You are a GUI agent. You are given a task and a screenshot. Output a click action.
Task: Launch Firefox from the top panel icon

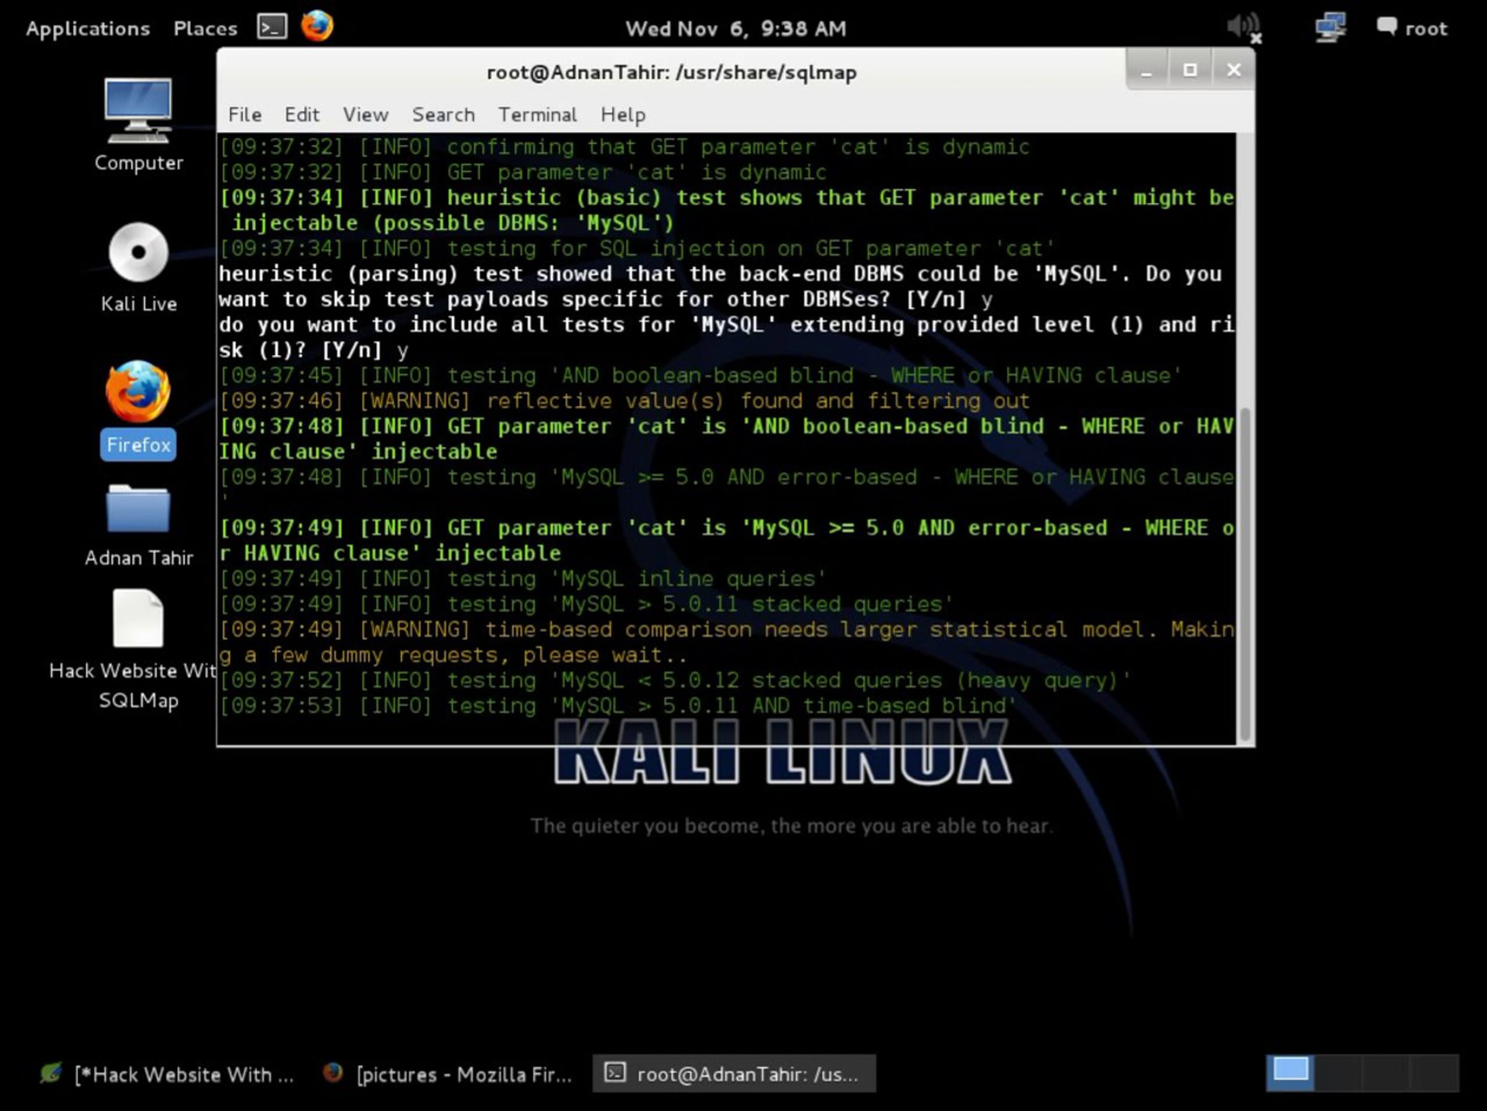(317, 27)
